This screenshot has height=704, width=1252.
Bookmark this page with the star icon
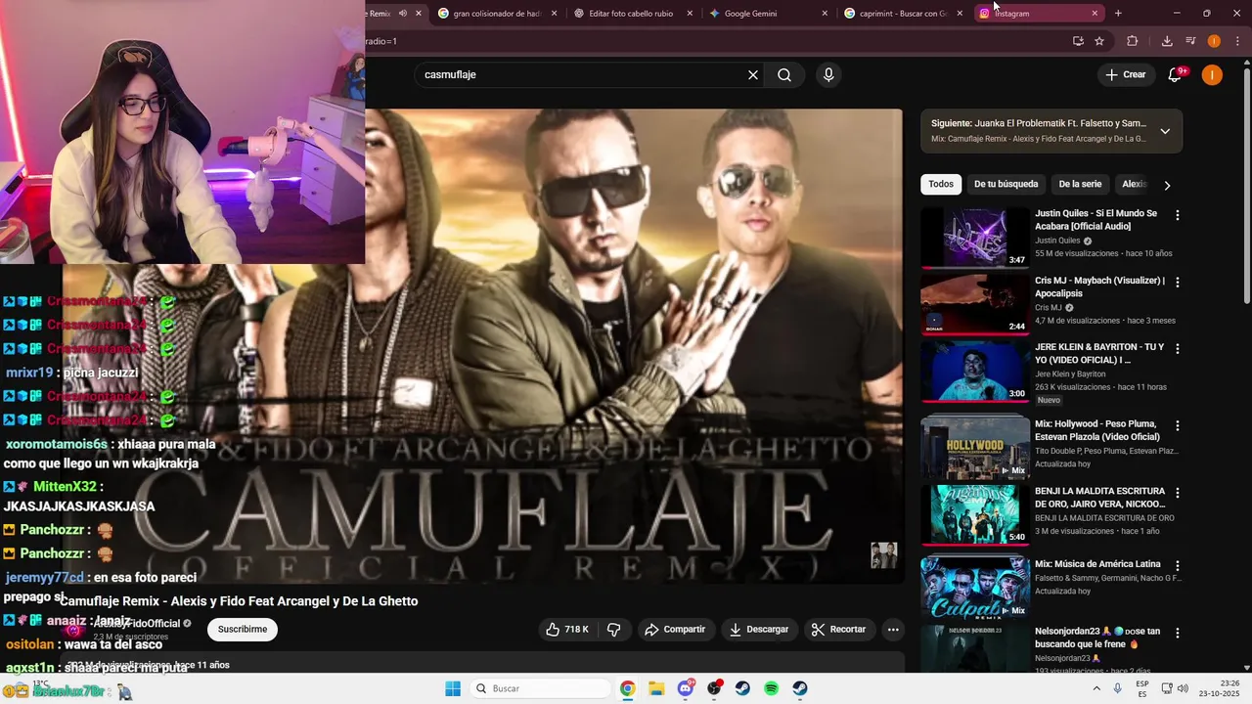(x=1099, y=41)
